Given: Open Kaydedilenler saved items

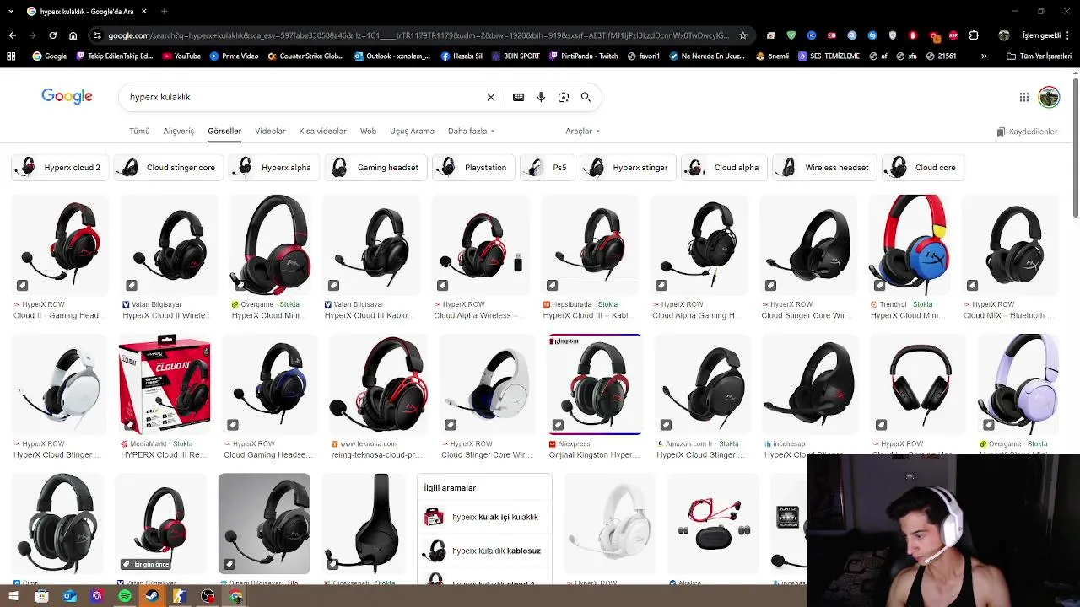Looking at the screenshot, I should point(1027,132).
